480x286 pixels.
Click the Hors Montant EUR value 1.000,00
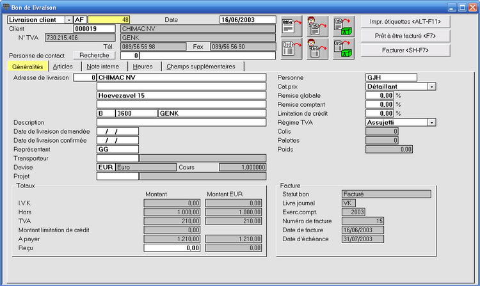[x=234, y=212]
